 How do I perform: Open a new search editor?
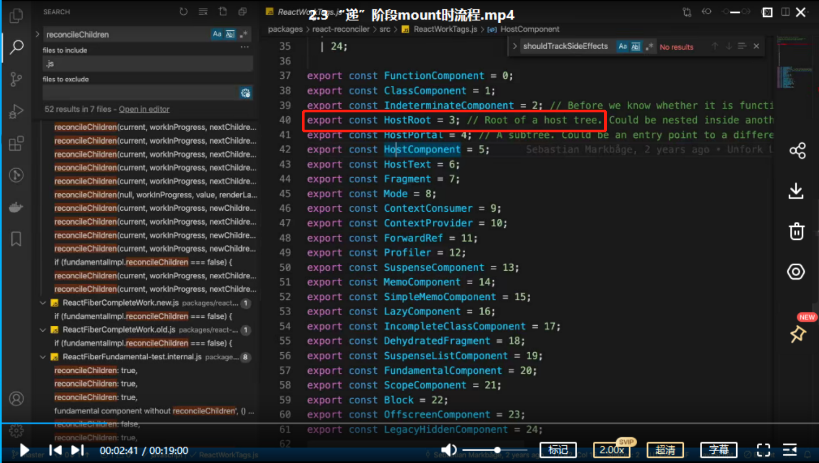click(x=222, y=11)
